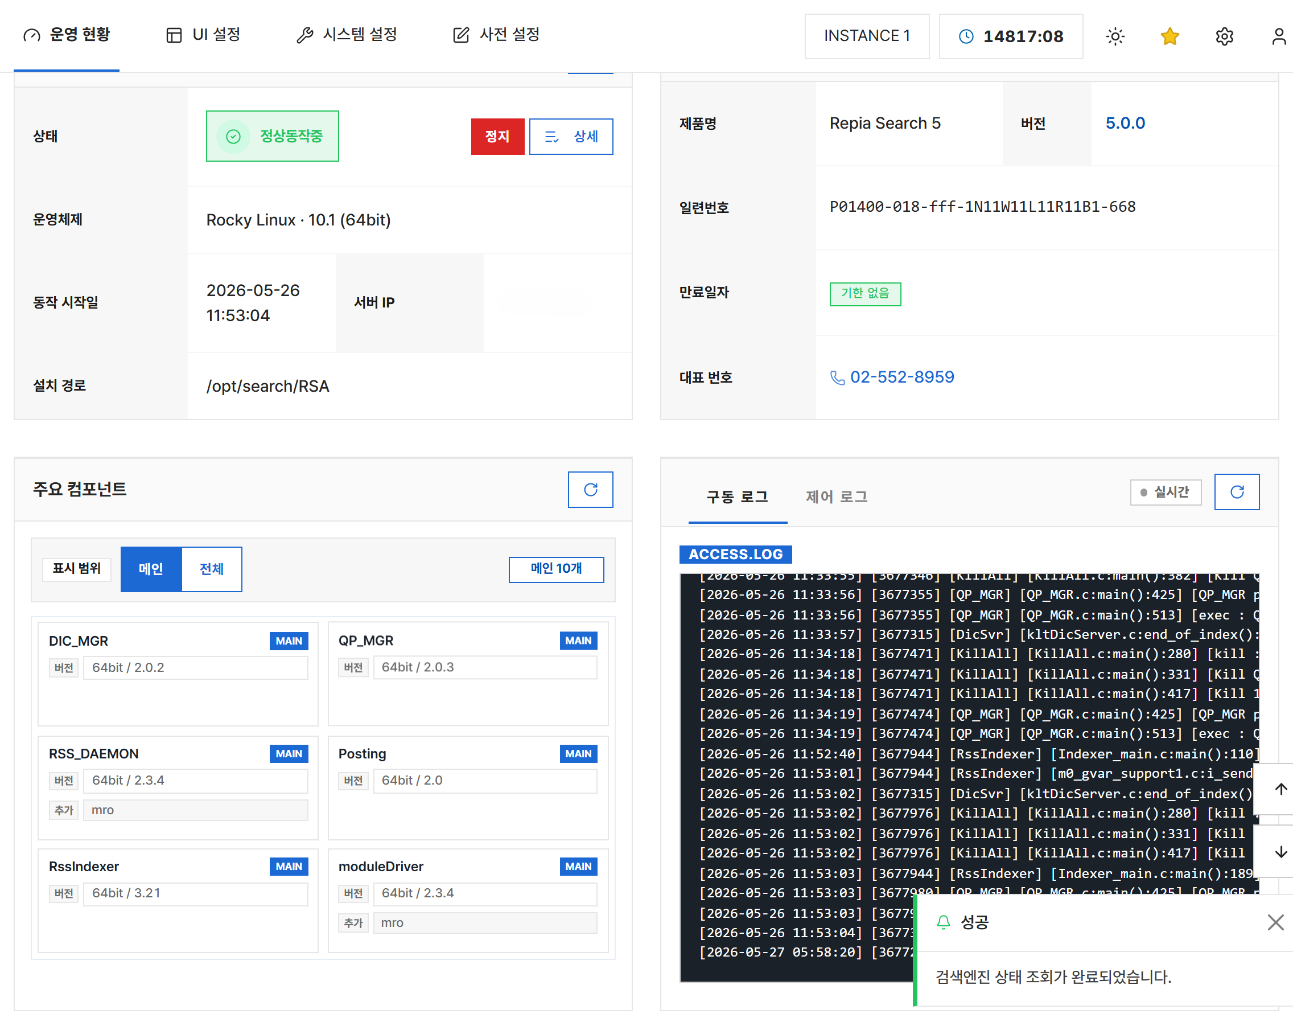Open the 사전 설정 menu
The height and width of the screenshot is (1034, 1293).
tap(496, 35)
